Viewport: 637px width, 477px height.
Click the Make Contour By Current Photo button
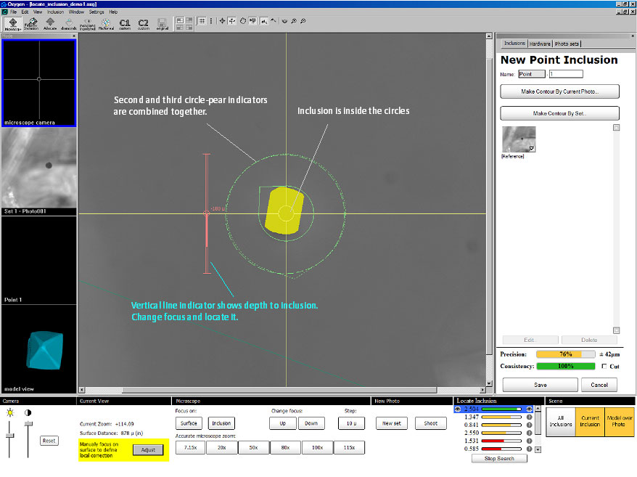point(559,92)
